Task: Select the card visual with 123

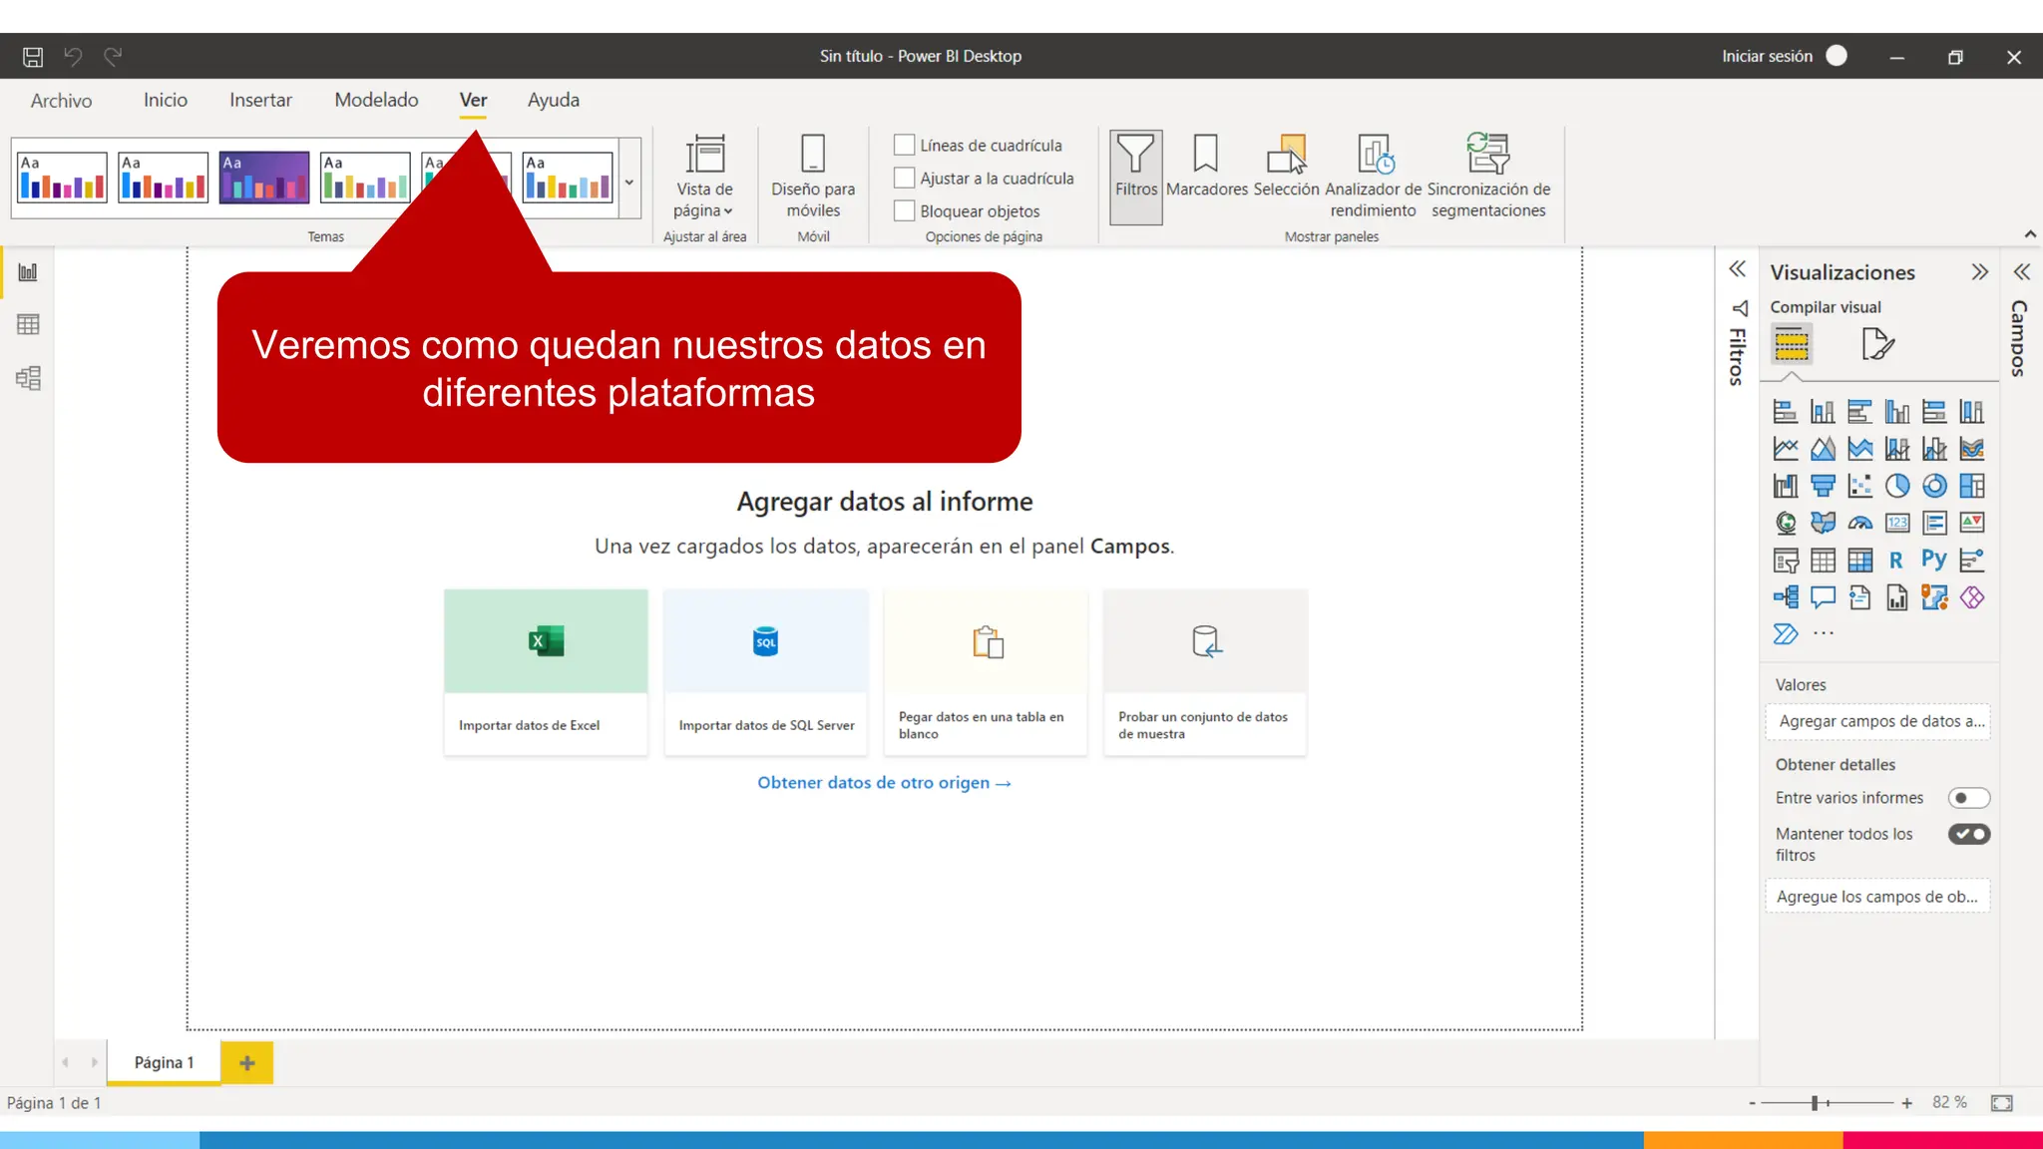Action: tap(1897, 523)
